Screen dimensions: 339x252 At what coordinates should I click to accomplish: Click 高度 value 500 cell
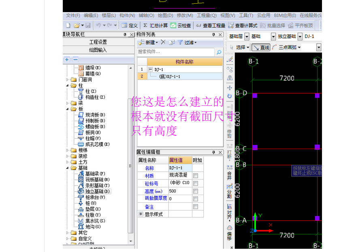180,191
